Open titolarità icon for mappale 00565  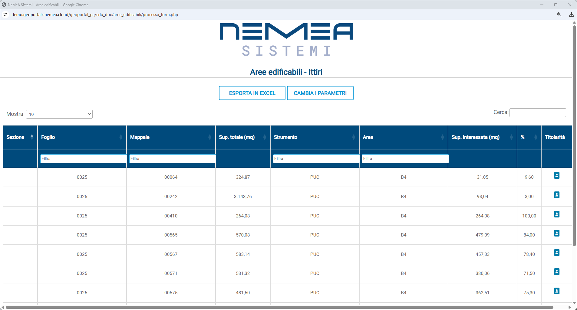point(557,233)
